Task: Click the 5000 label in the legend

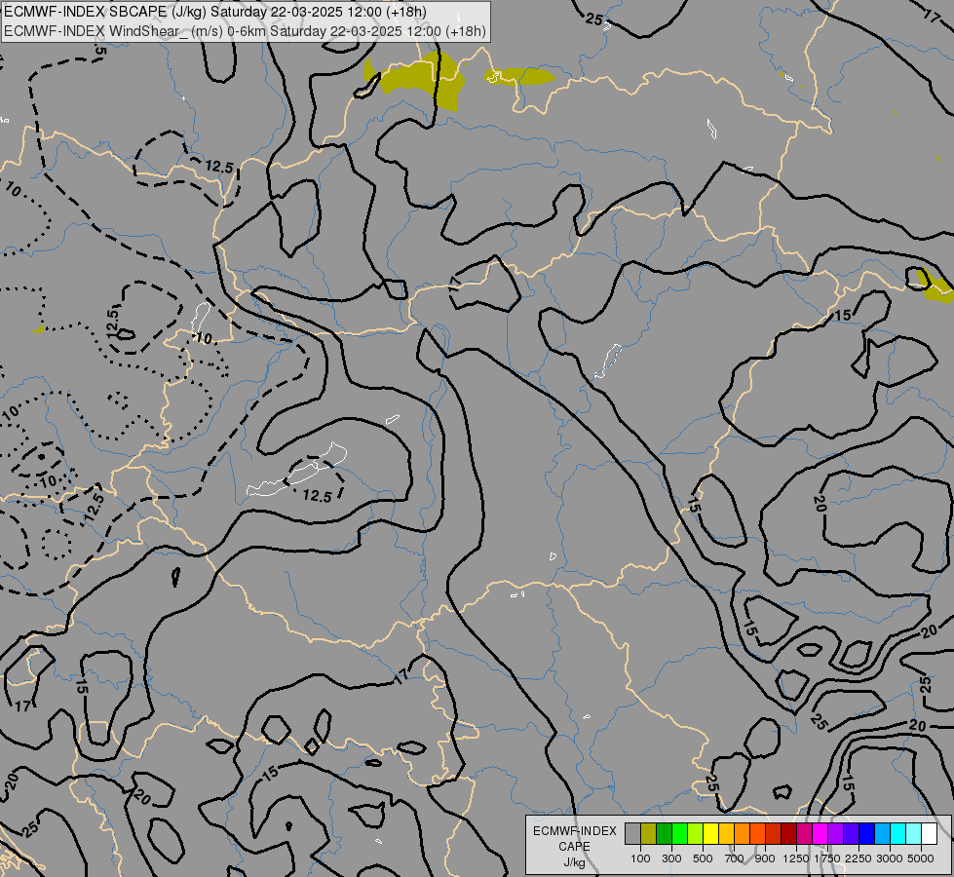Action: 921,858
